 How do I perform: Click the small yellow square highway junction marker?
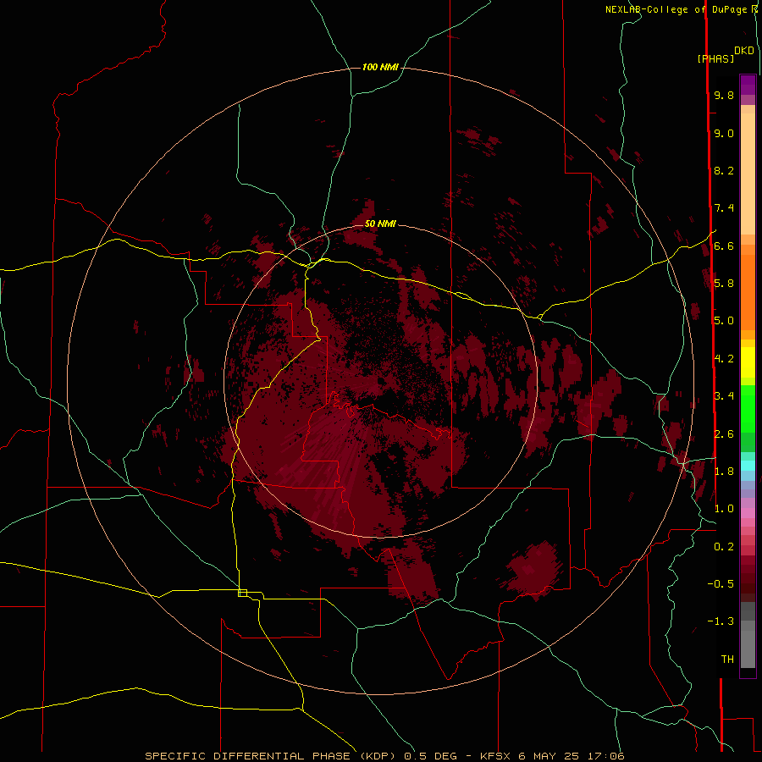pyautogui.click(x=242, y=593)
